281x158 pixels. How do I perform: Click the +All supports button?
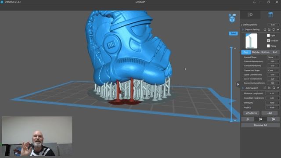[x=270, y=113]
